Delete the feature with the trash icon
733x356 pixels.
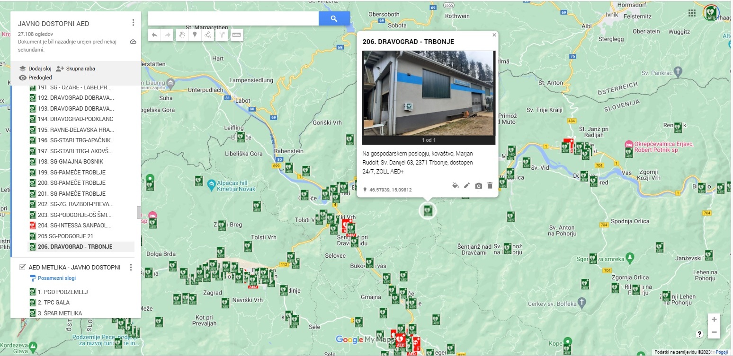(490, 186)
